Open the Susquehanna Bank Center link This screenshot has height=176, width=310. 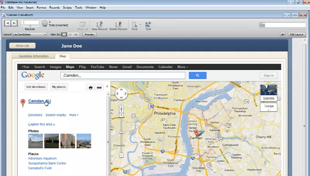coord(47,163)
